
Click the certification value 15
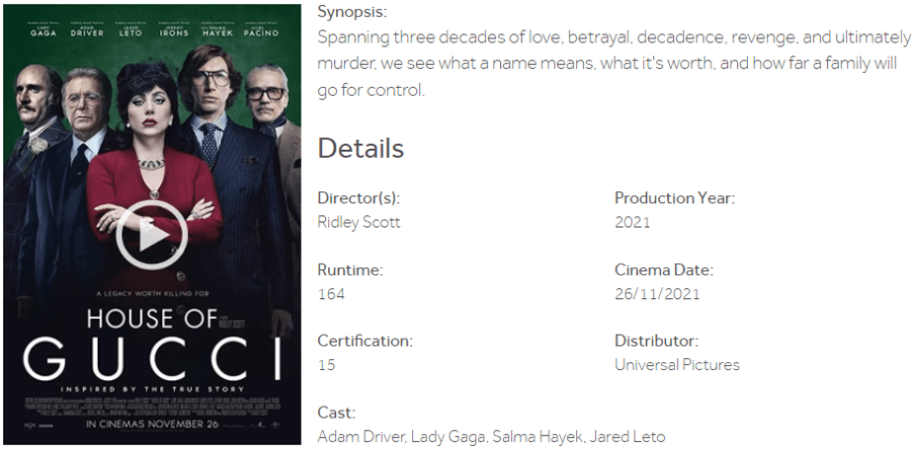[326, 365]
